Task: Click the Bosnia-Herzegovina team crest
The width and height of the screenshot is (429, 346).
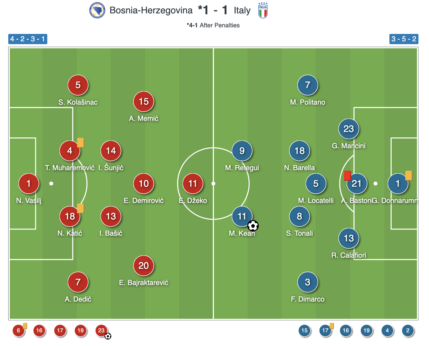Action: click(97, 11)
